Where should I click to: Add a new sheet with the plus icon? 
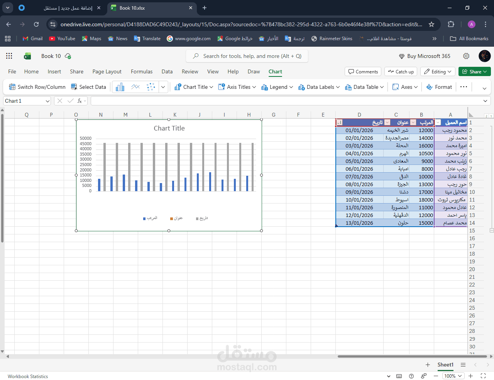(428, 365)
